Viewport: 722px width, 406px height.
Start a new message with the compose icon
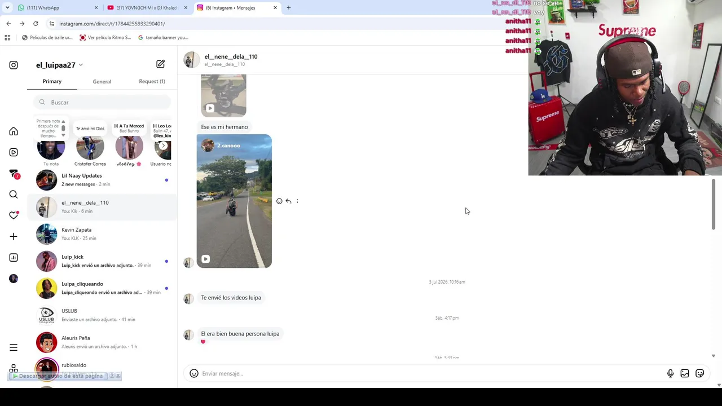pyautogui.click(x=160, y=64)
